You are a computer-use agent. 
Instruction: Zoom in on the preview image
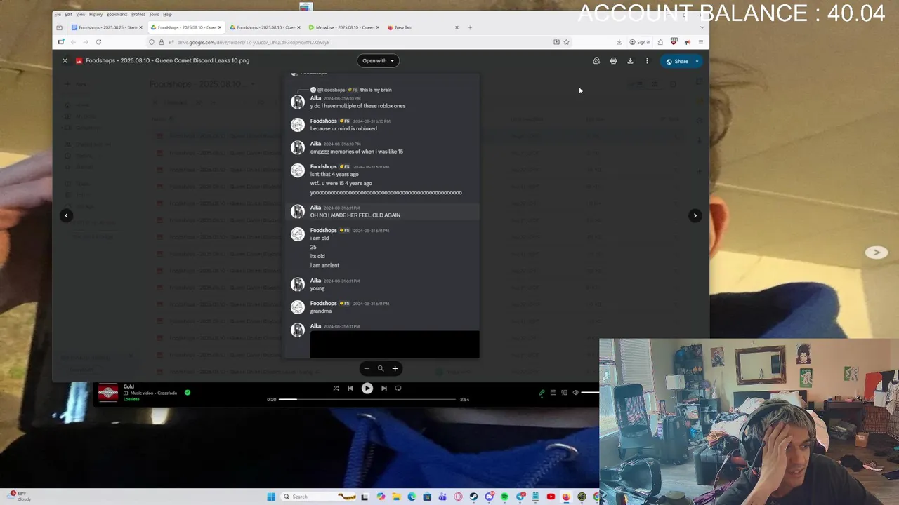point(395,368)
